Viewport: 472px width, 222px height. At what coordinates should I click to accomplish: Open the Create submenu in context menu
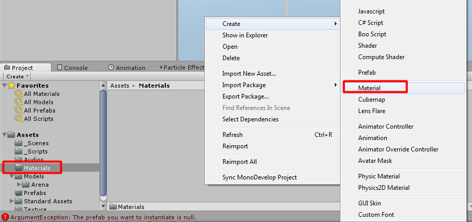click(273, 24)
